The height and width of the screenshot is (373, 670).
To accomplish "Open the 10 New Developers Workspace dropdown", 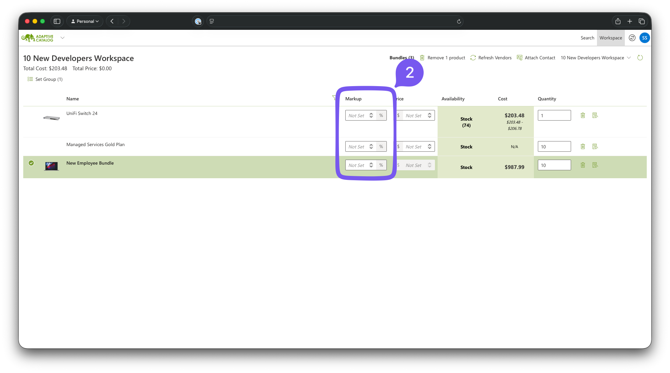I will pyautogui.click(x=596, y=58).
